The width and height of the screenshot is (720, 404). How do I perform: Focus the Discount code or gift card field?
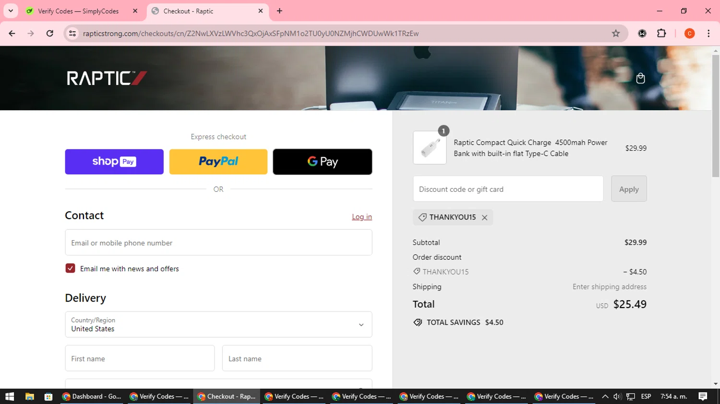coord(508,189)
